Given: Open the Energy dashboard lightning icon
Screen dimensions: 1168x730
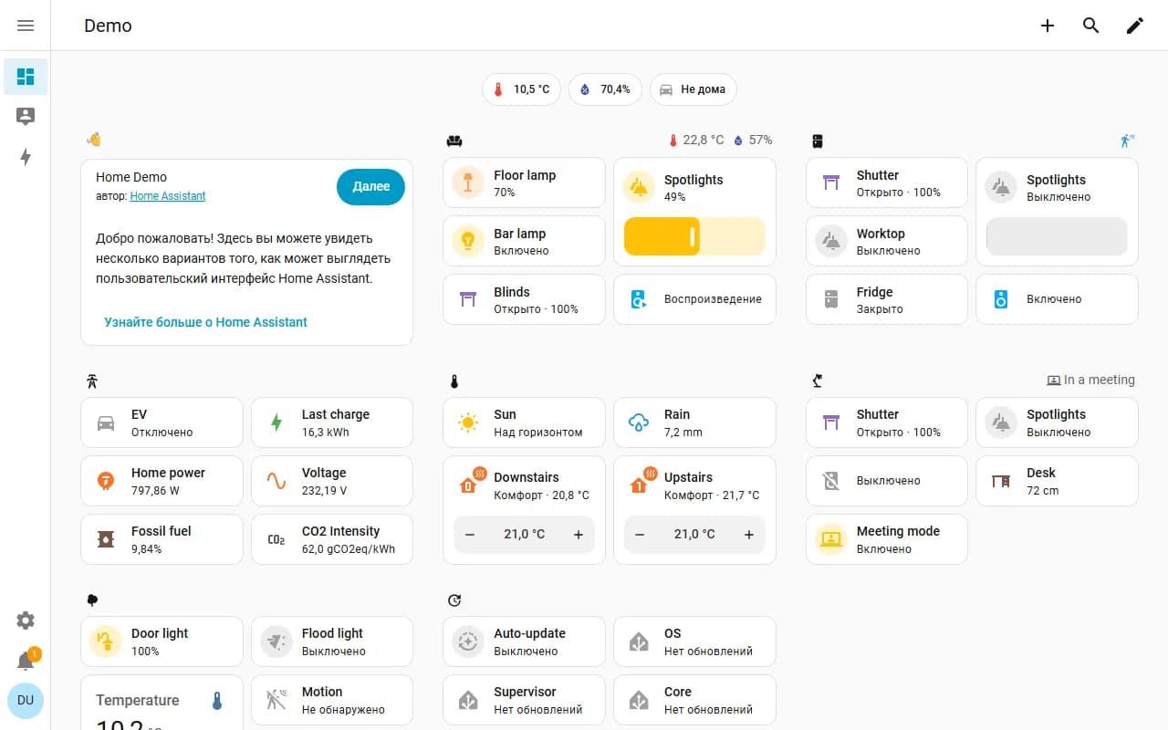Looking at the screenshot, I should click(26, 157).
